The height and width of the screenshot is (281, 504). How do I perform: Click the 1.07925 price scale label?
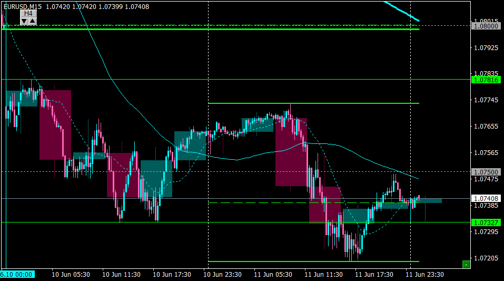(x=486, y=48)
